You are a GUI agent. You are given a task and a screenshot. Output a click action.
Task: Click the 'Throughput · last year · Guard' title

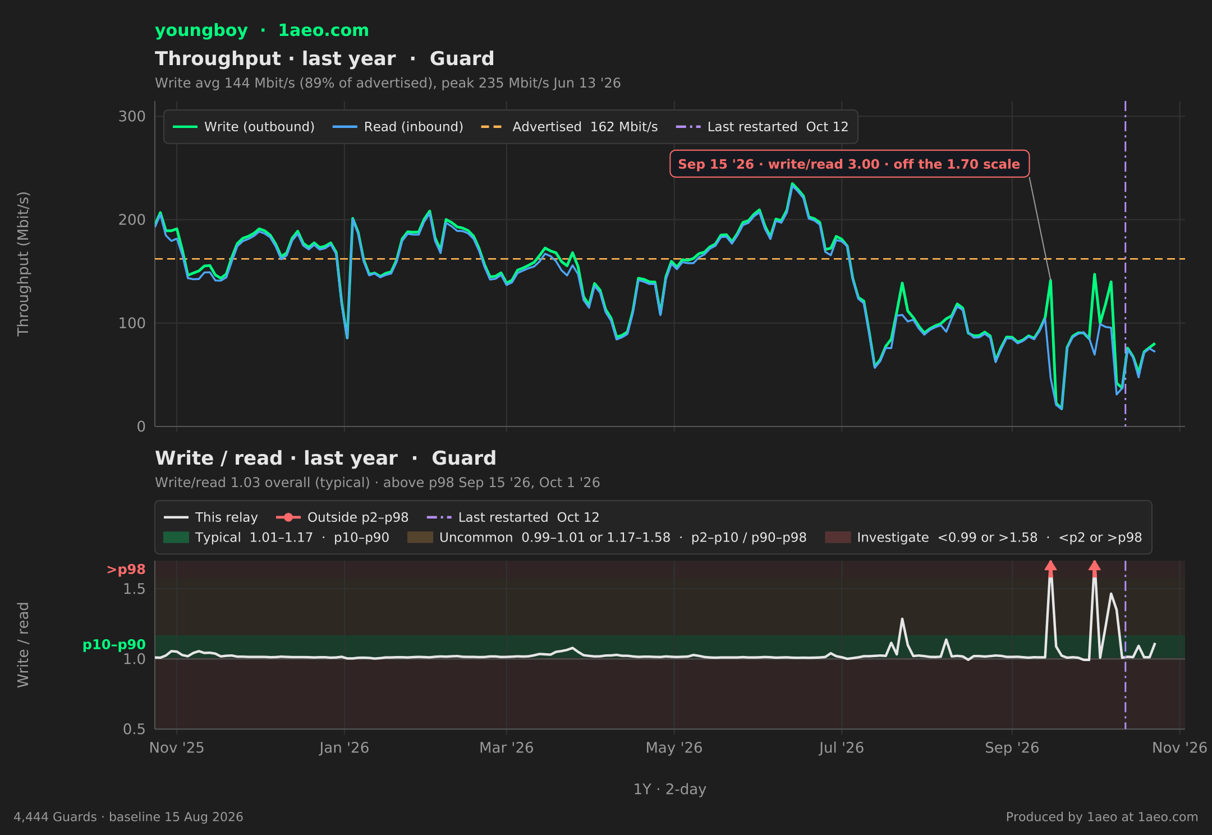(x=324, y=58)
